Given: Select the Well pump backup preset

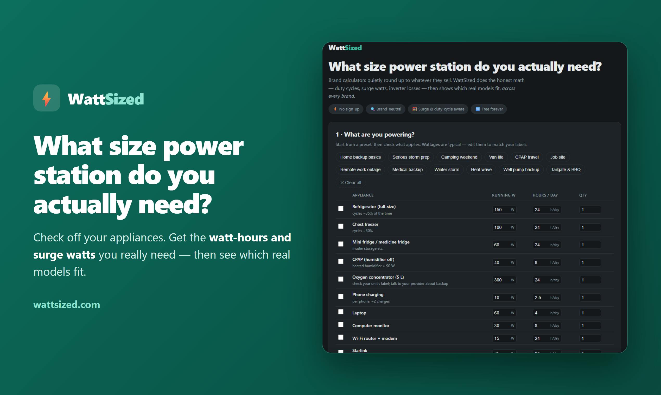Looking at the screenshot, I should [x=521, y=169].
